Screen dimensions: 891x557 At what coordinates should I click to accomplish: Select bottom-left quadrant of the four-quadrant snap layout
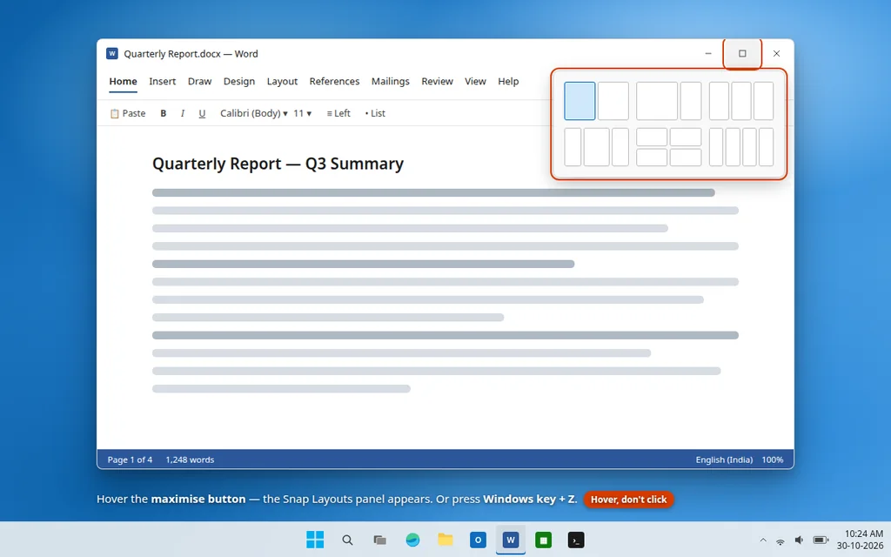tap(652, 158)
